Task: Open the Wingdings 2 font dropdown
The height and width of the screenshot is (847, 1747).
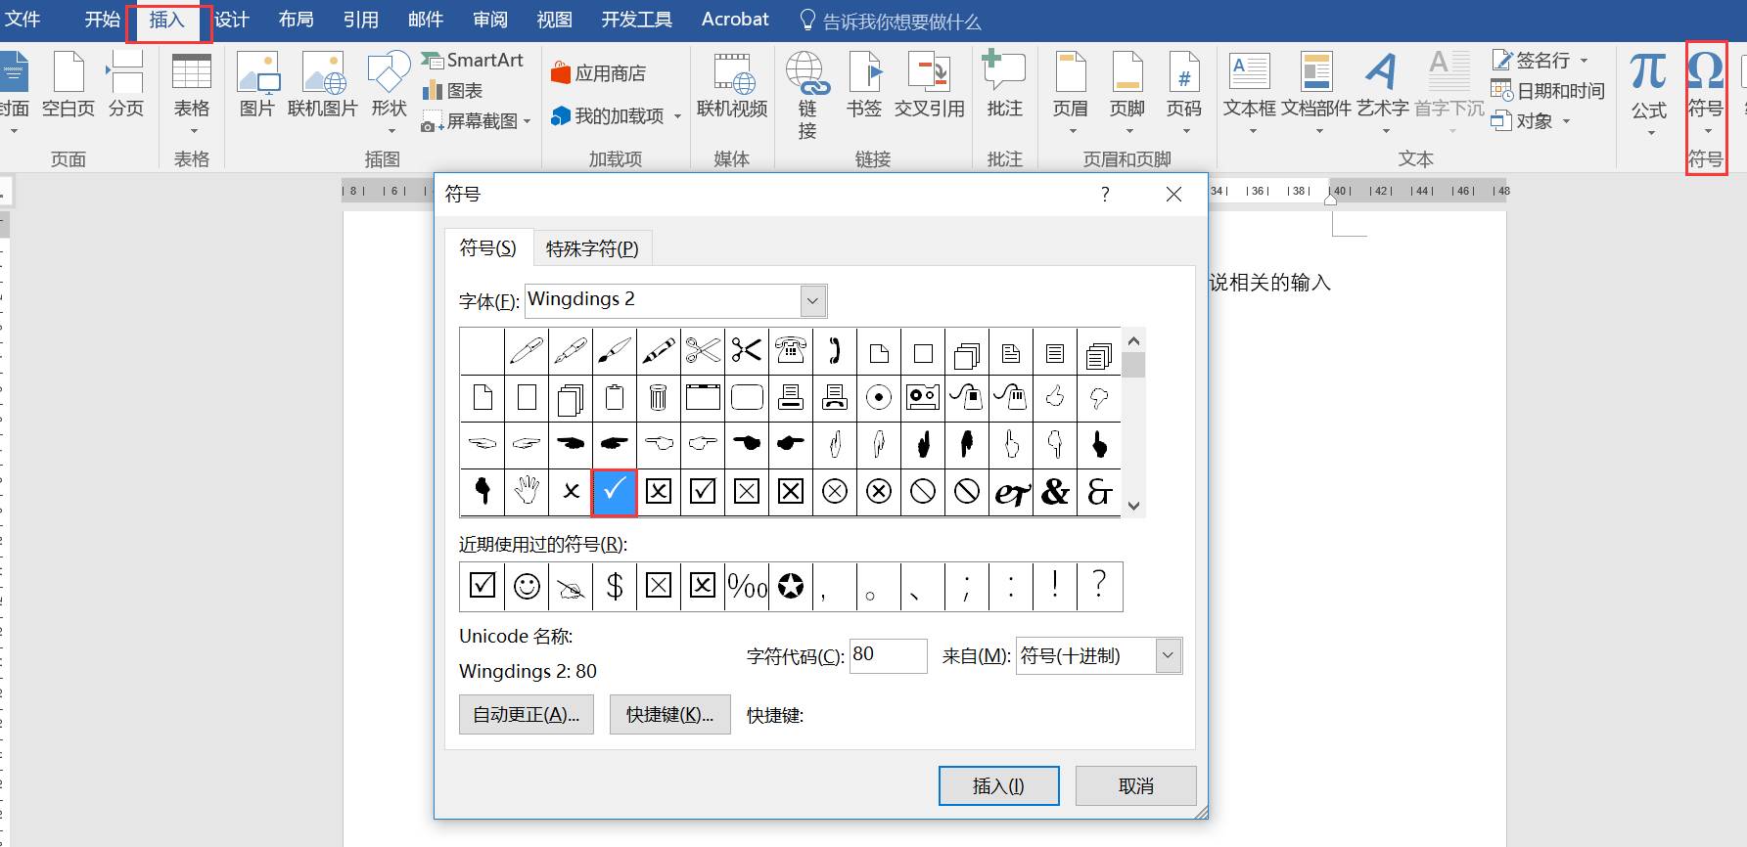Action: 812,301
